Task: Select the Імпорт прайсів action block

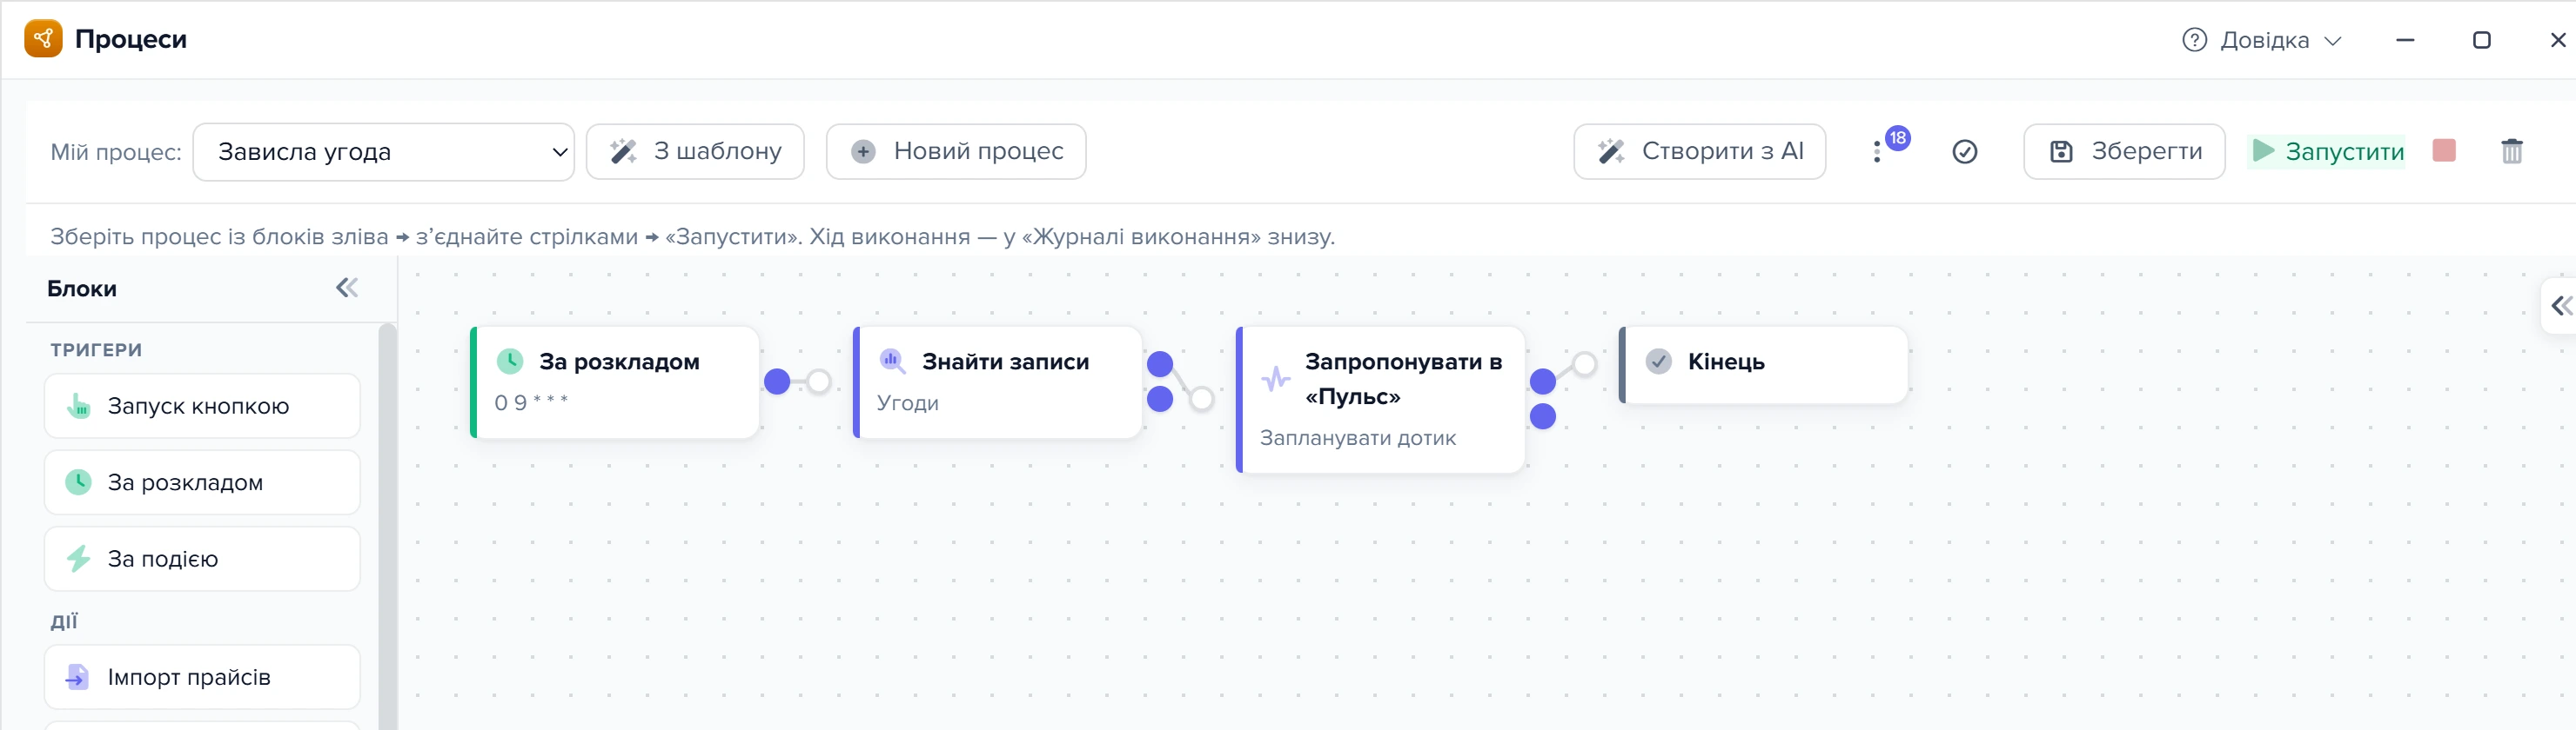Action: [202, 677]
